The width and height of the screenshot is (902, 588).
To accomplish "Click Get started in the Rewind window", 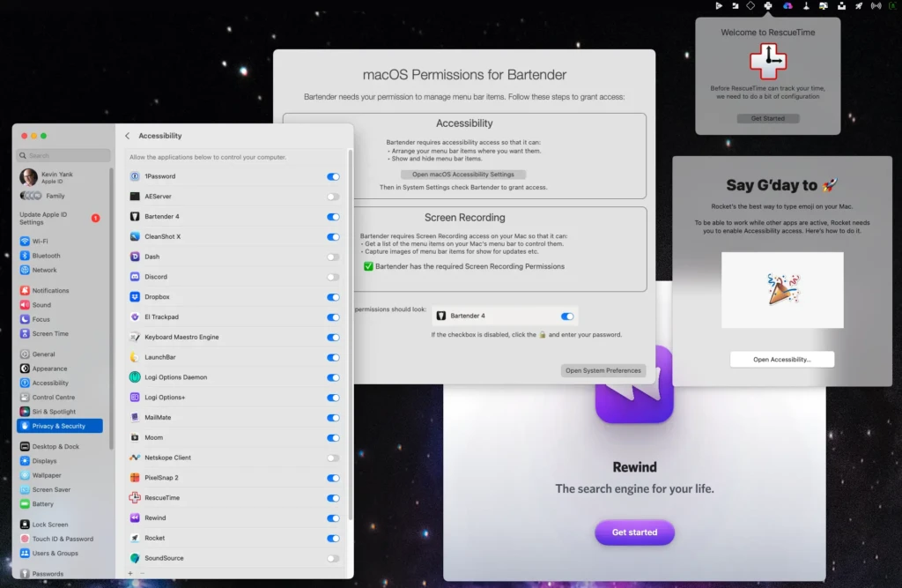I will coord(634,532).
